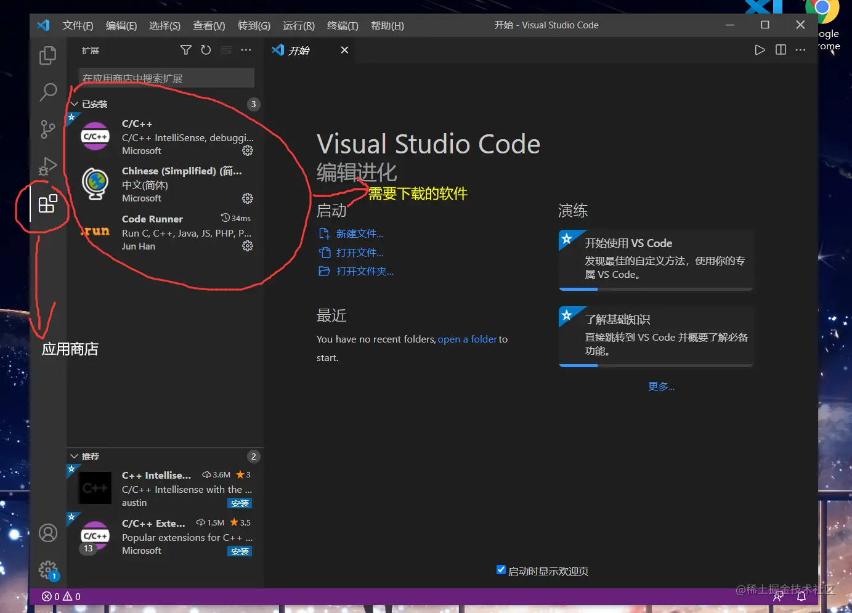The height and width of the screenshot is (613, 852).
Task: Click the recommended count badge 2
Action: click(x=253, y=457)
